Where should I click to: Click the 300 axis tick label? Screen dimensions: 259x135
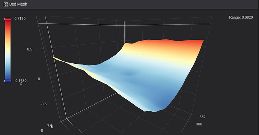tap(199, 124)
